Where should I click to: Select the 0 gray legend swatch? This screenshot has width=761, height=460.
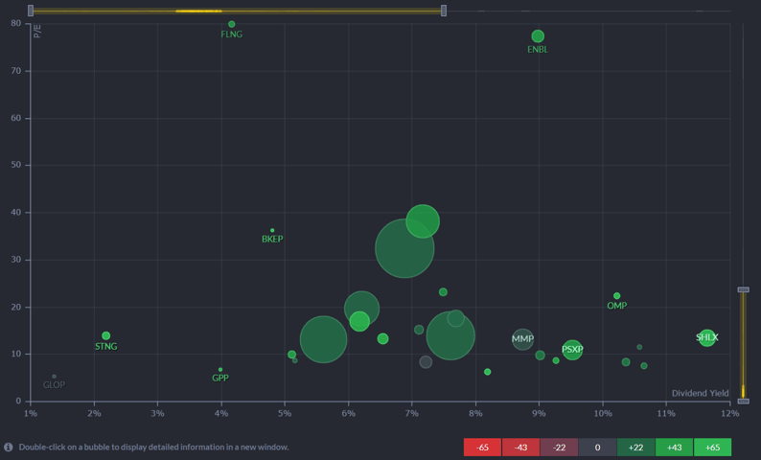[597, 448]
